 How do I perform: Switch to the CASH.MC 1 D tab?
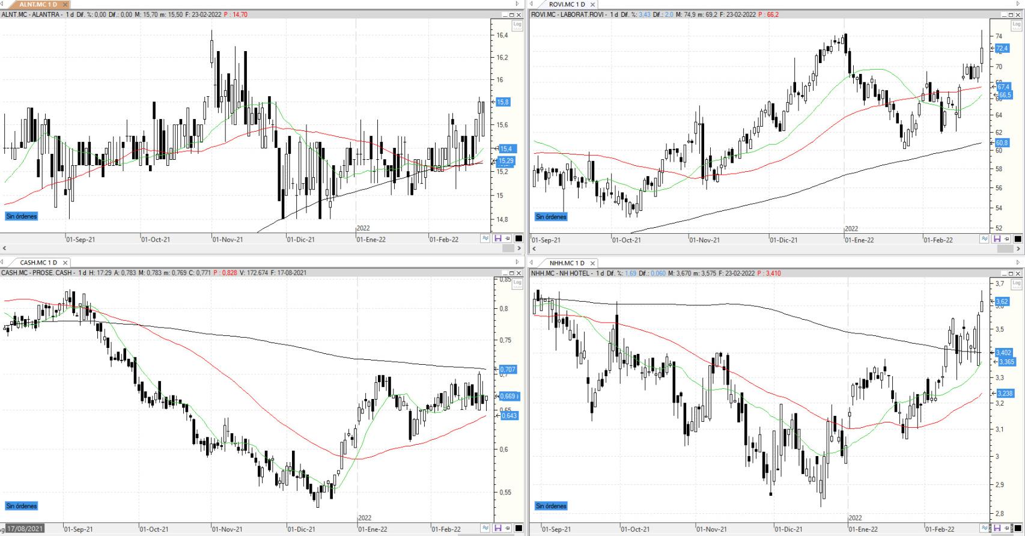click(38, 263)
